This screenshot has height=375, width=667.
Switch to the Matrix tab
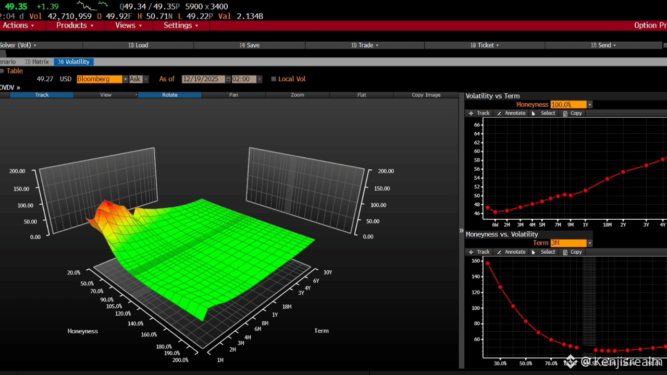(x=37, y=61)
